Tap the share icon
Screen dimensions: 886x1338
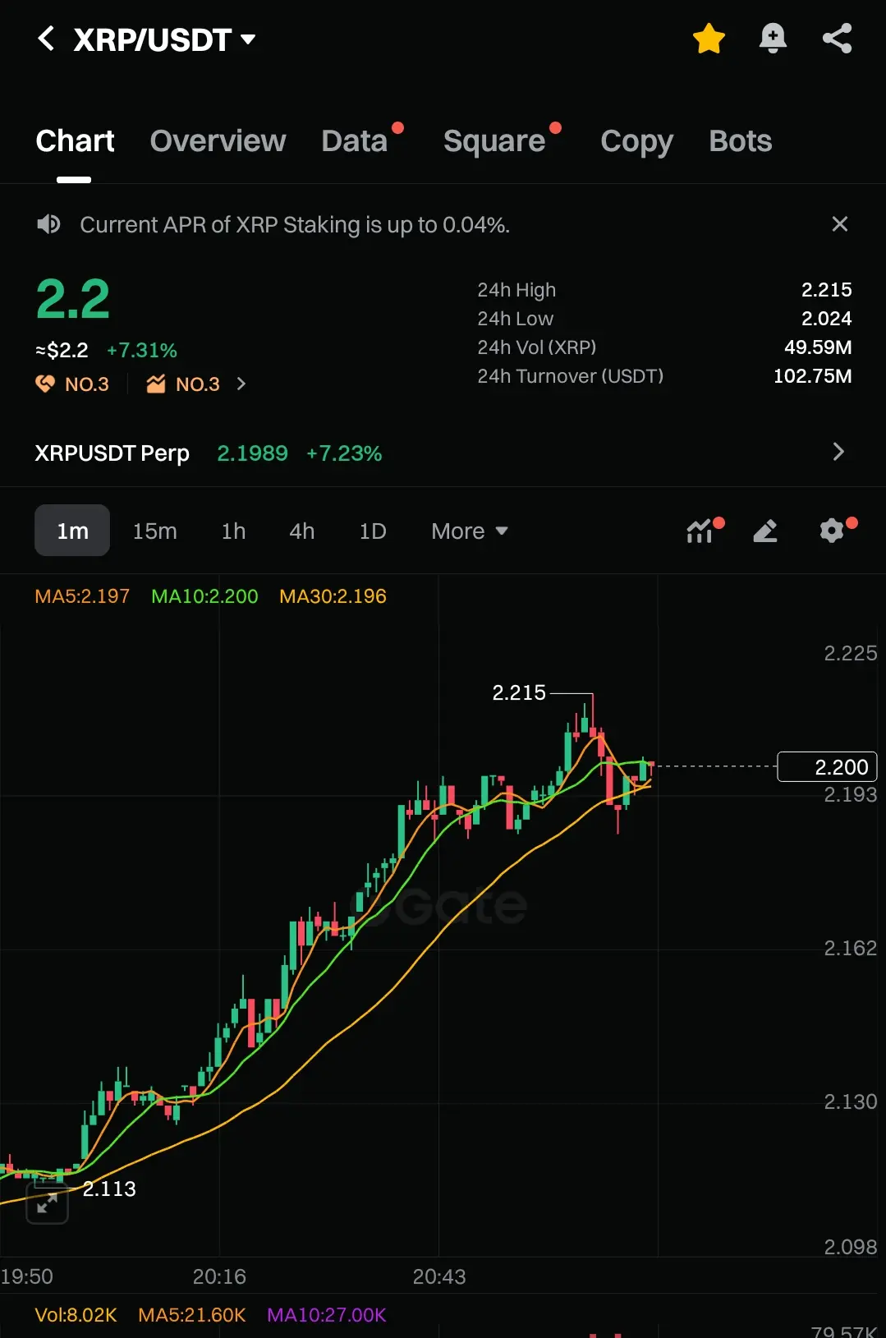coord(837,39)
